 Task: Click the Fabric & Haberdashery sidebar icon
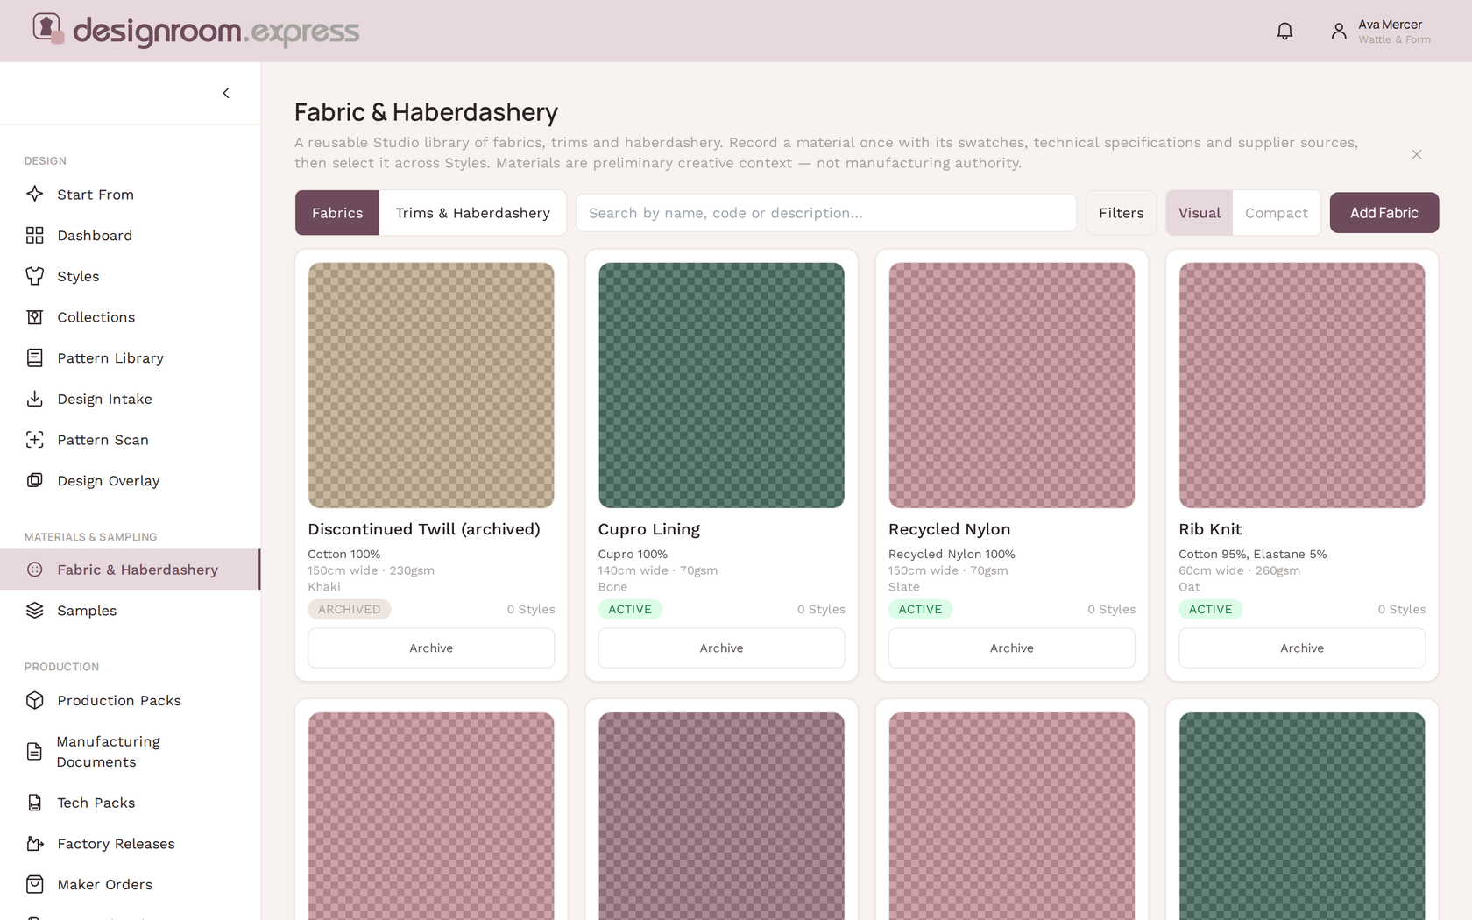coord(35,570)
